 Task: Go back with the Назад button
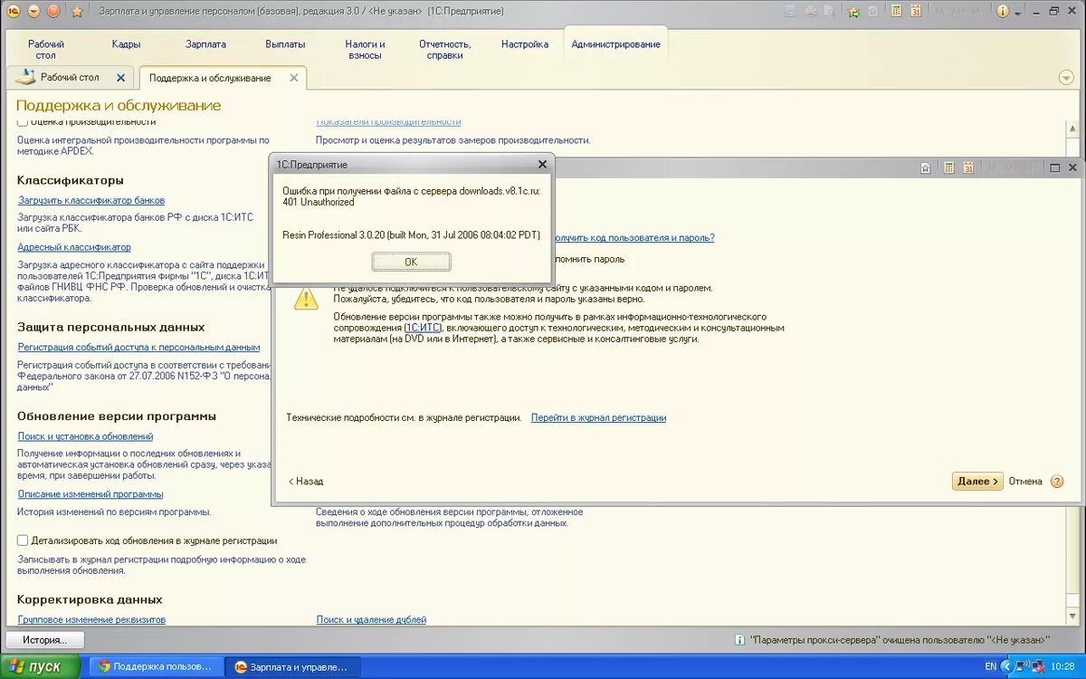click(306, 482)
